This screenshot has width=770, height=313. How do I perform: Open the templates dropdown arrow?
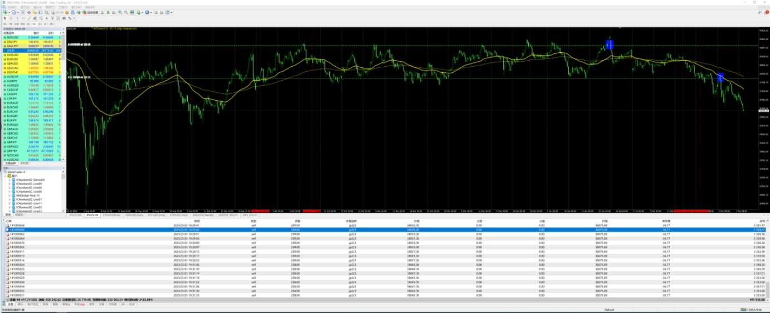point(172,12)
